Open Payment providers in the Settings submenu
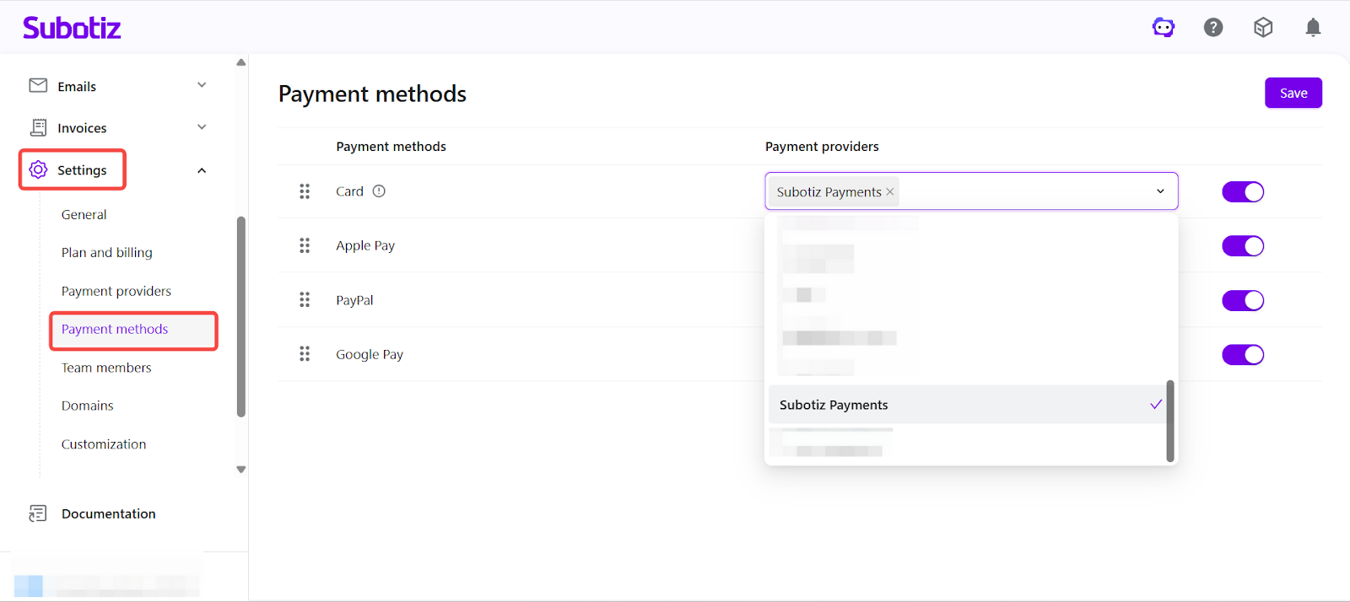The image size is (1350, 602). 116,291
